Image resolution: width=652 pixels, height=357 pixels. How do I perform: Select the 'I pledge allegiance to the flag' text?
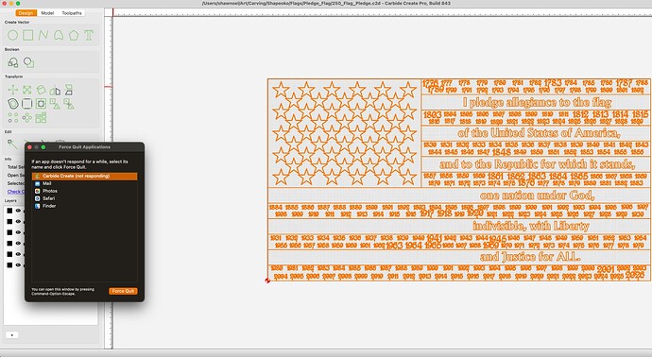coord(537,102)
